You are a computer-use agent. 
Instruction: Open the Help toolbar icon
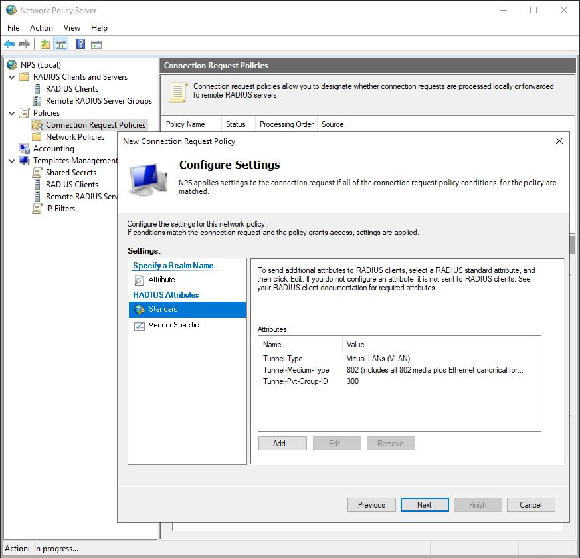(x=80, y=45)
